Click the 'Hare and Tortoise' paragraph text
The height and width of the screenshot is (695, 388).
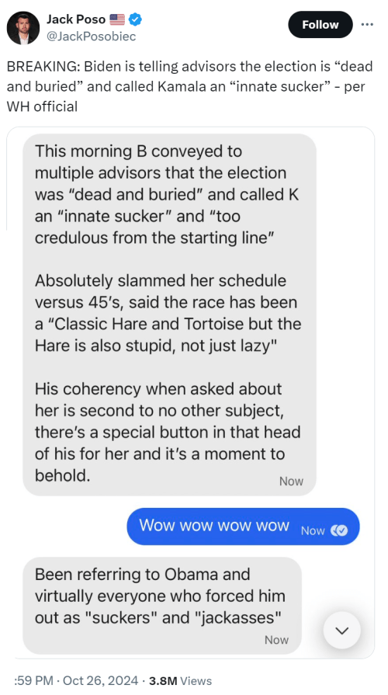click(168, 313)
